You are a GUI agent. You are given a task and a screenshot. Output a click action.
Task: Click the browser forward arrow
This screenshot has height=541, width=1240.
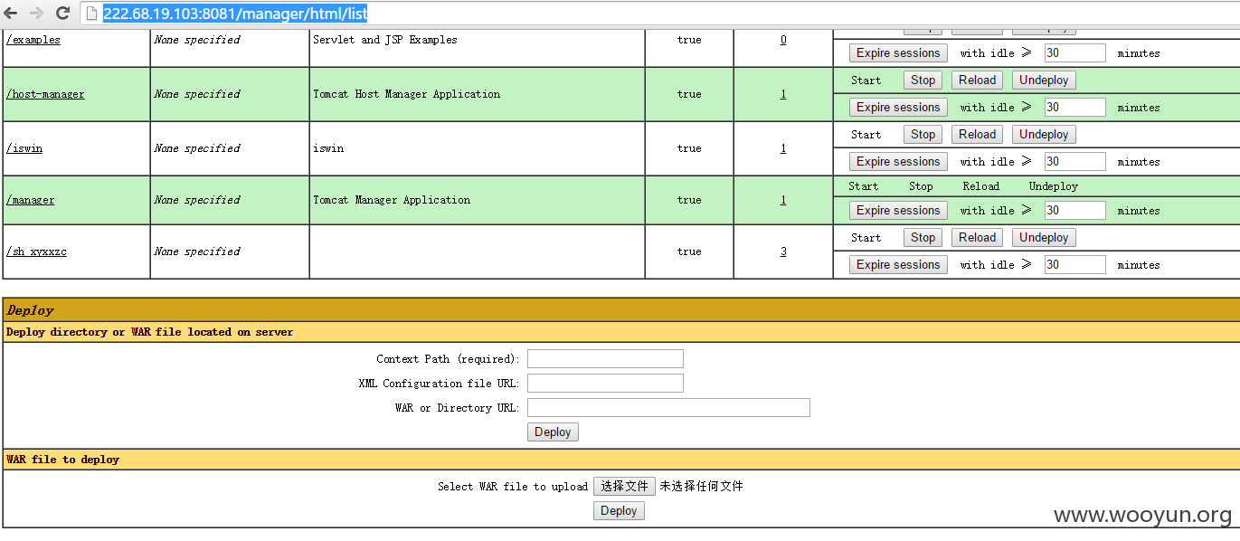36,13
